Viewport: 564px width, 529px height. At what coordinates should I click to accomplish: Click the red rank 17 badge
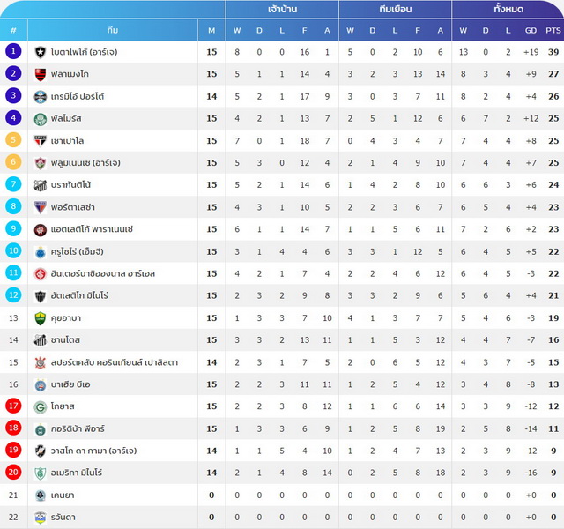coord(13,406)
